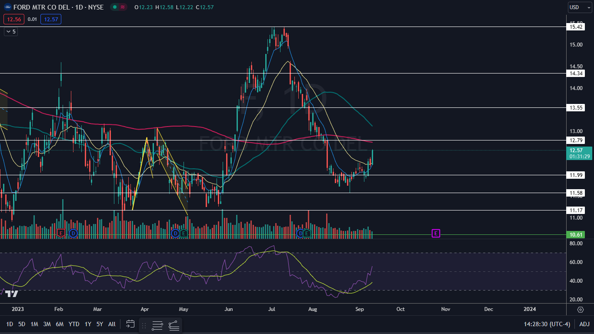594x334 pixels.
Task: Click the green 10.61 volume value label
Action: (576, 235)
